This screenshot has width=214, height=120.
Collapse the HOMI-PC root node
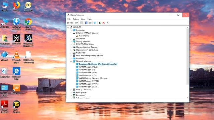68,27
